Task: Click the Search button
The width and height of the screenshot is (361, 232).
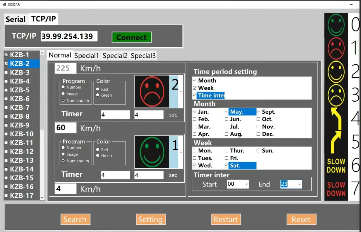Action: 75,219
